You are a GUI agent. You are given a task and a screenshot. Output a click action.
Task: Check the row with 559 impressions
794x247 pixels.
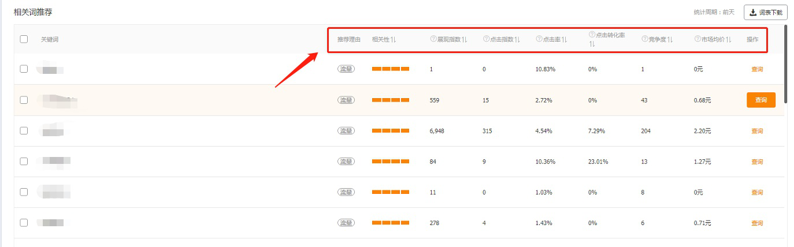click(x=24, y=100)
